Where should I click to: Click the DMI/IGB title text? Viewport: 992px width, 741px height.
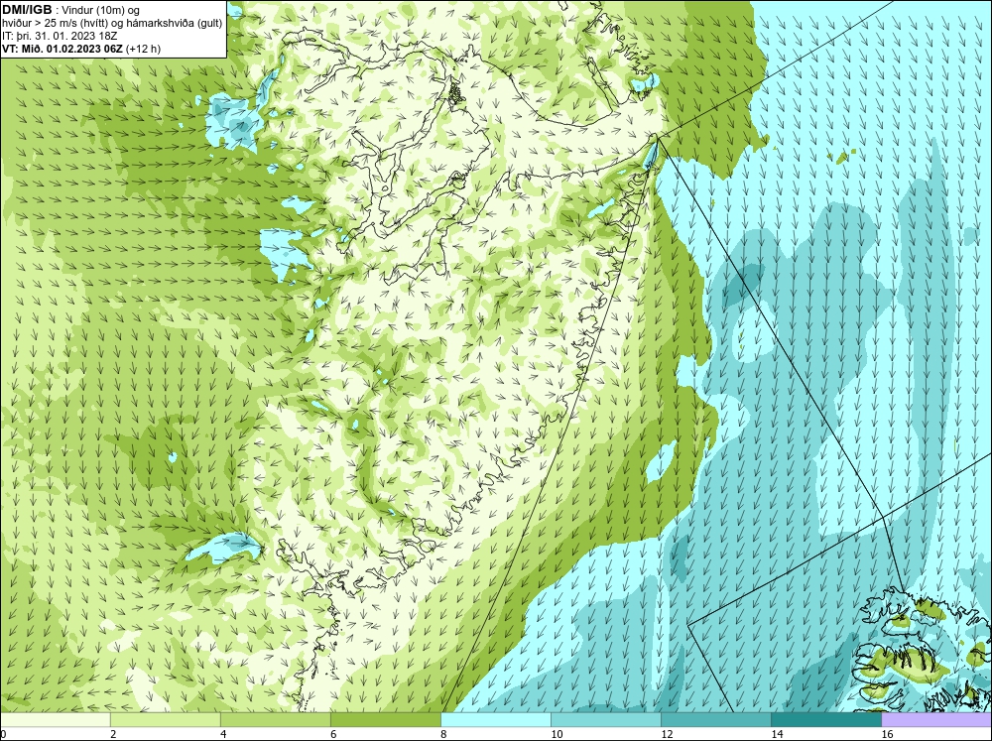coord(27,10)
